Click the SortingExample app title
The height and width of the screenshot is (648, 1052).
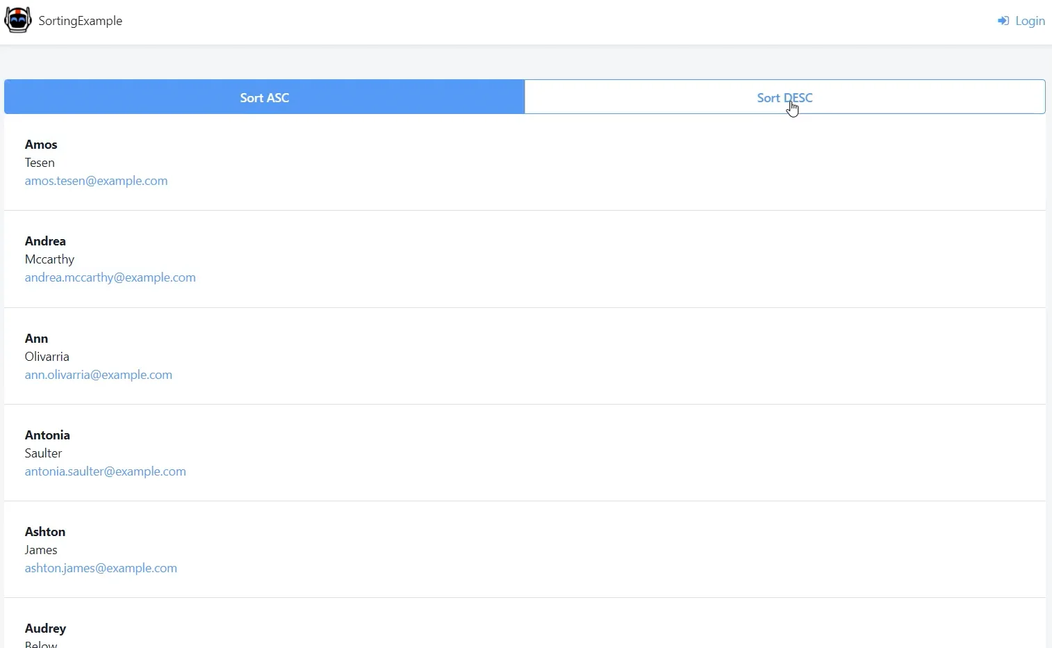81,21
